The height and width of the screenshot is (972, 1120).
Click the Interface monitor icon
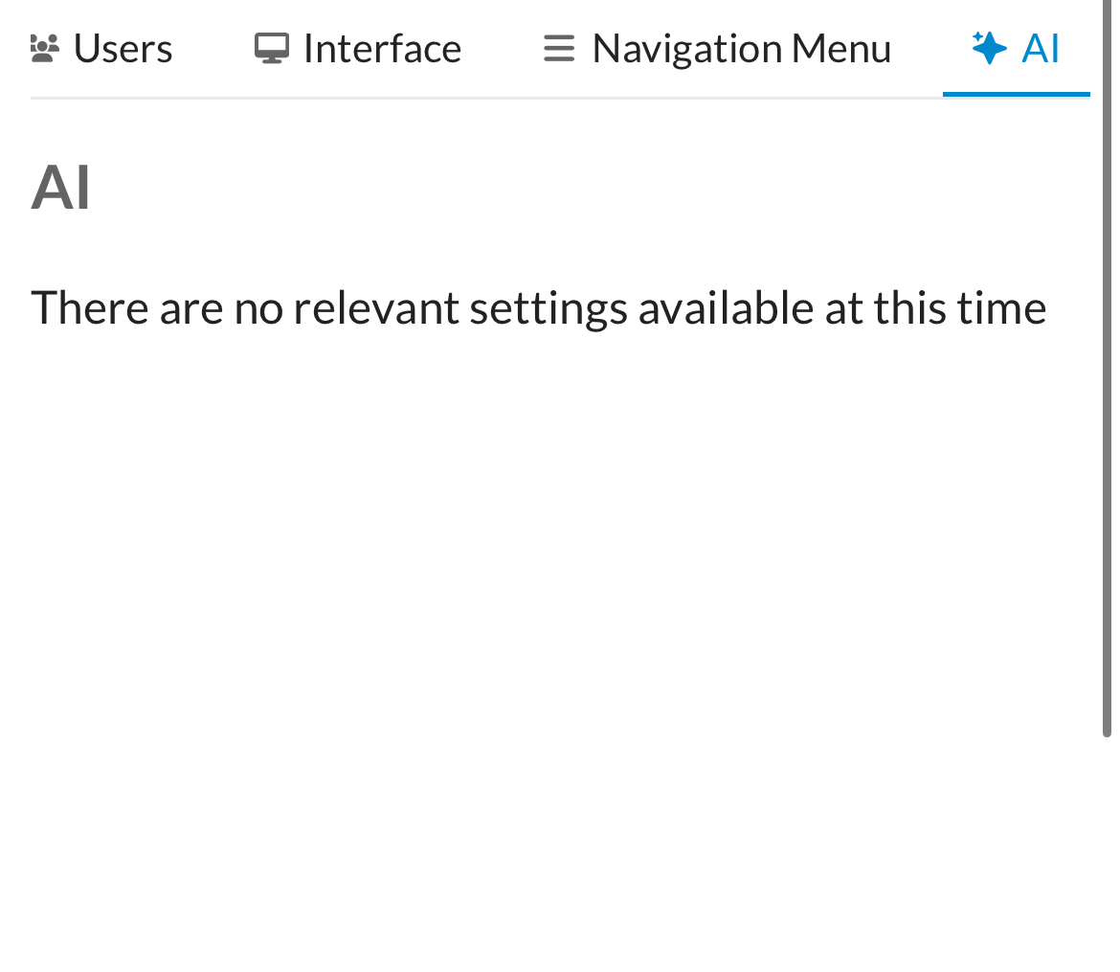pos(272,48)
